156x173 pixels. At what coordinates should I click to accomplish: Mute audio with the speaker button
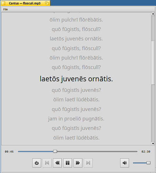125,163
